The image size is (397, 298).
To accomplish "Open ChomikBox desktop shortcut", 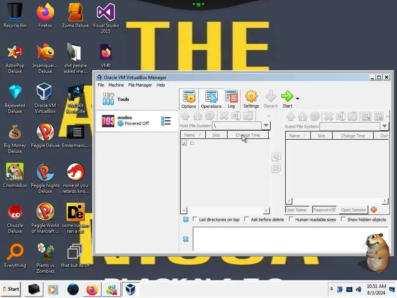I will coord(15,175).
